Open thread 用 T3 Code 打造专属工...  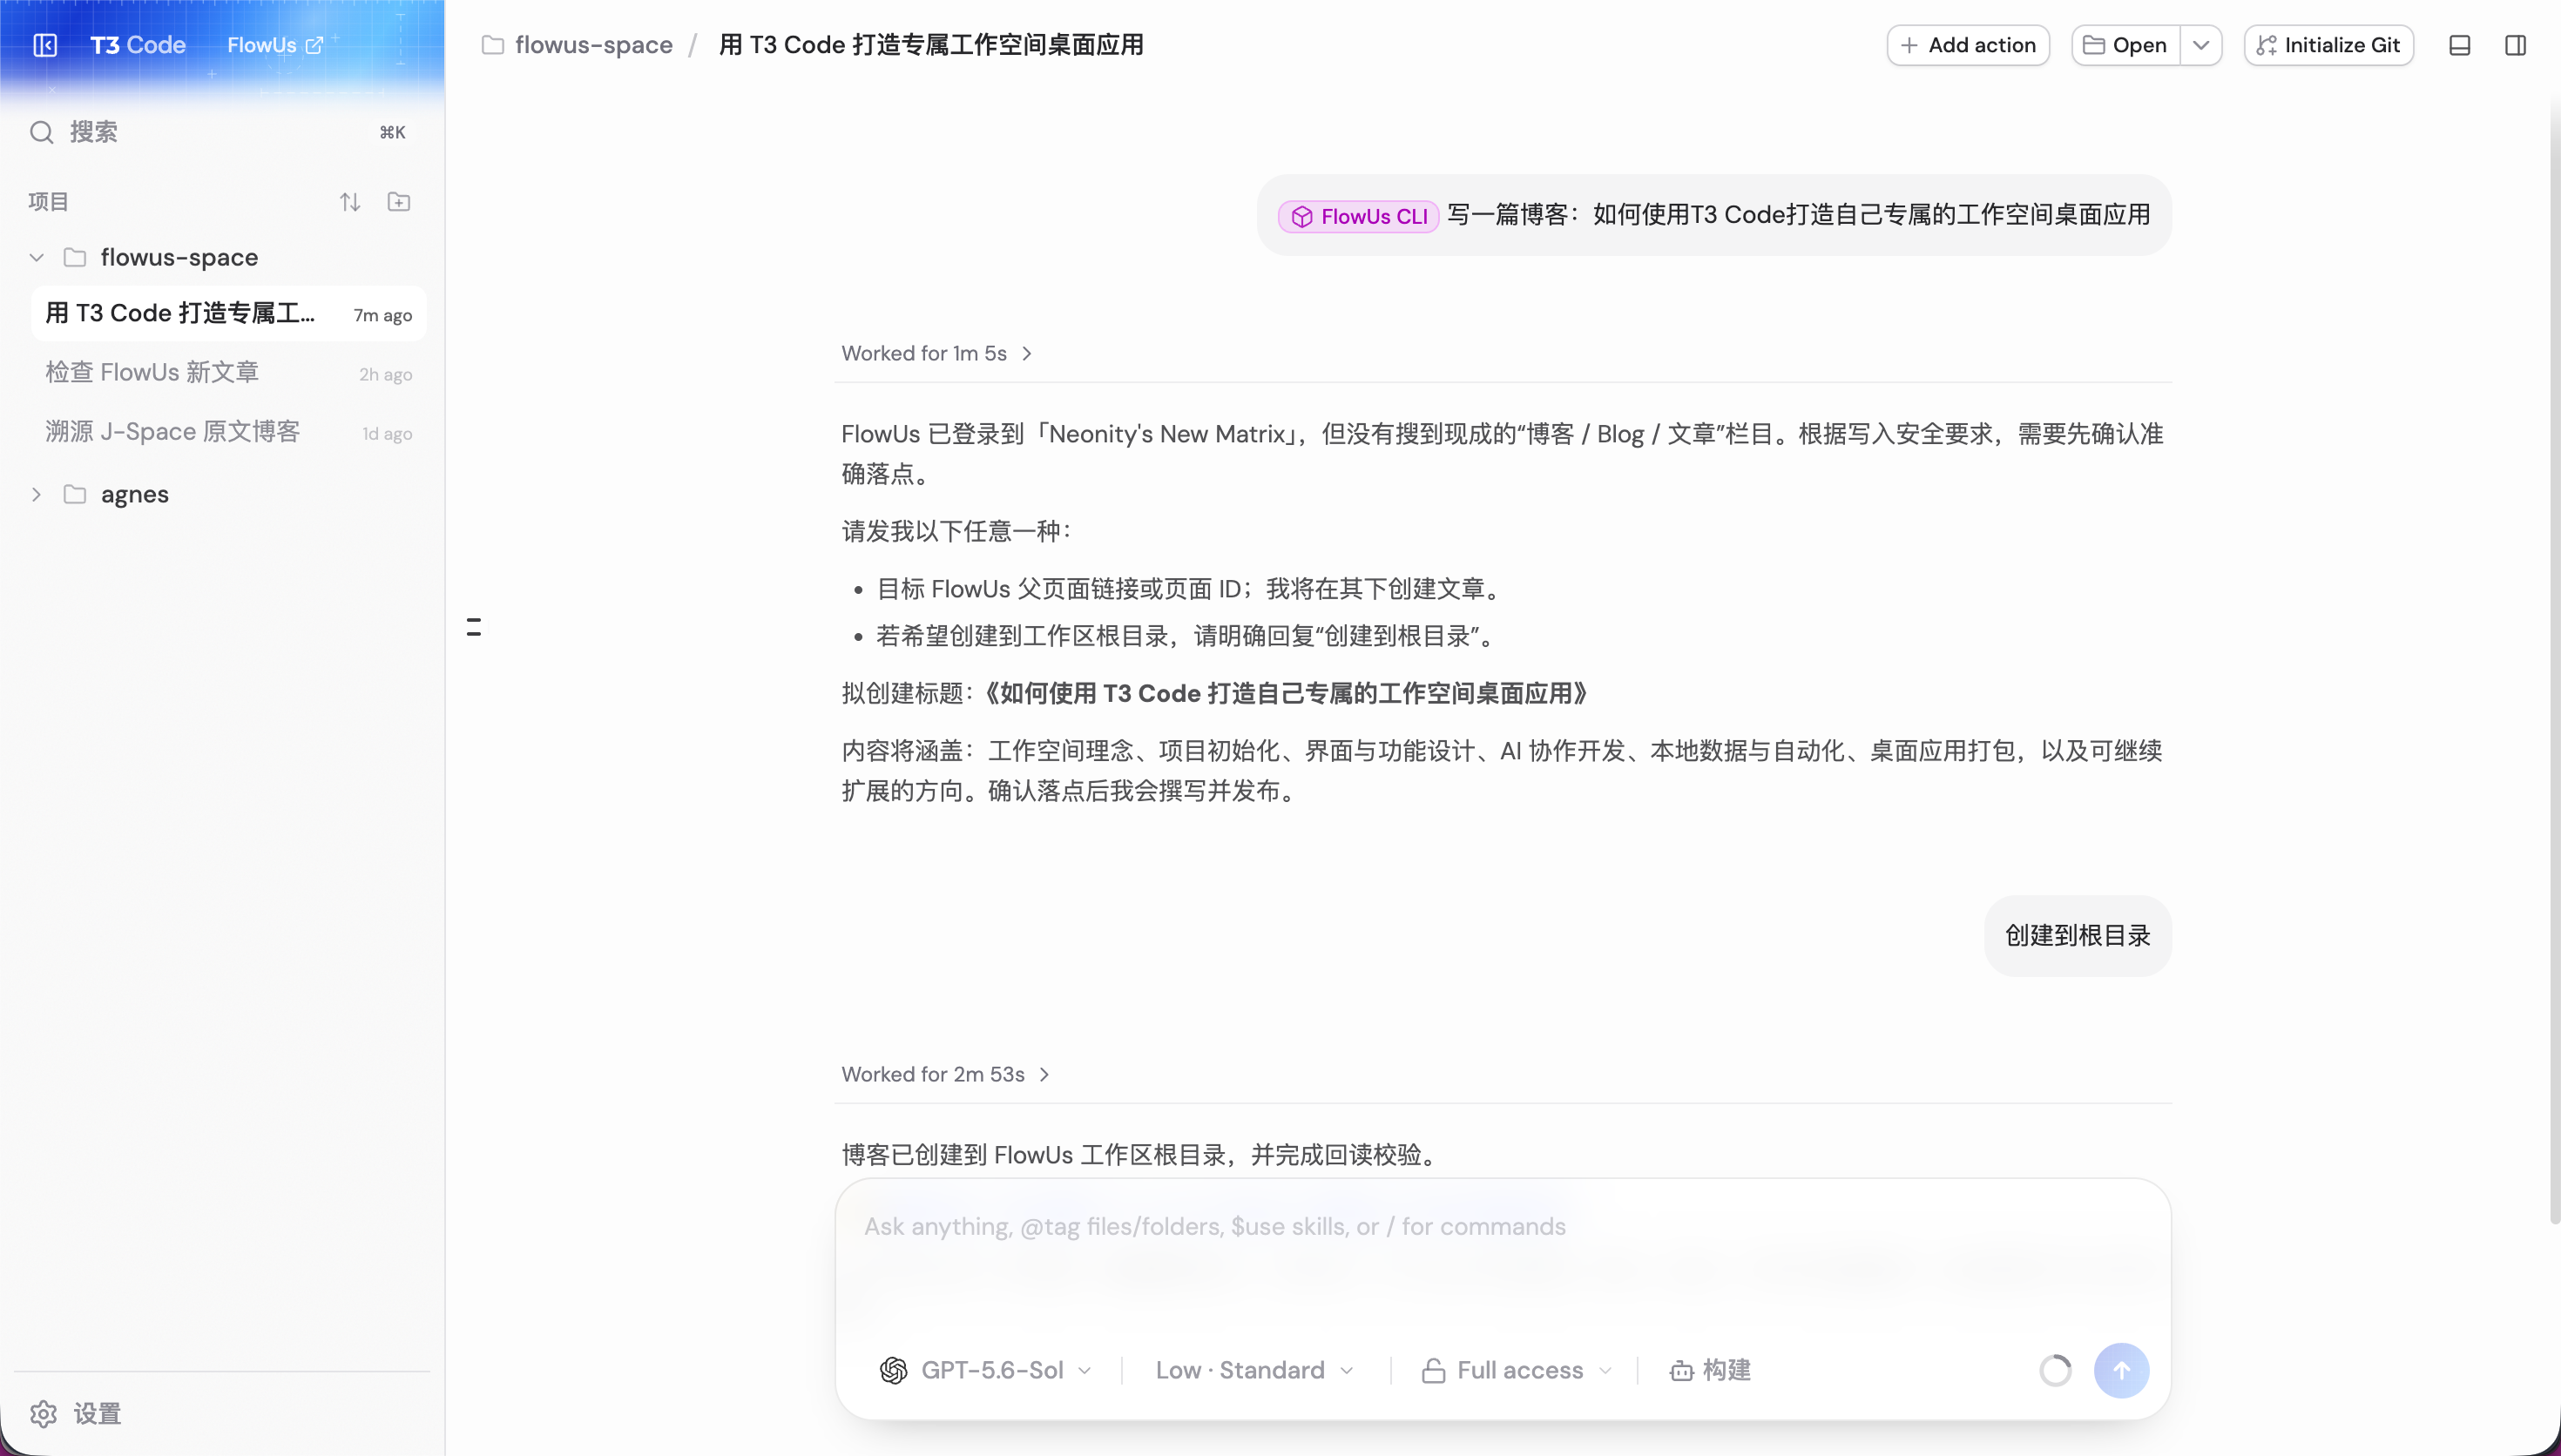(x=228, y=313)
